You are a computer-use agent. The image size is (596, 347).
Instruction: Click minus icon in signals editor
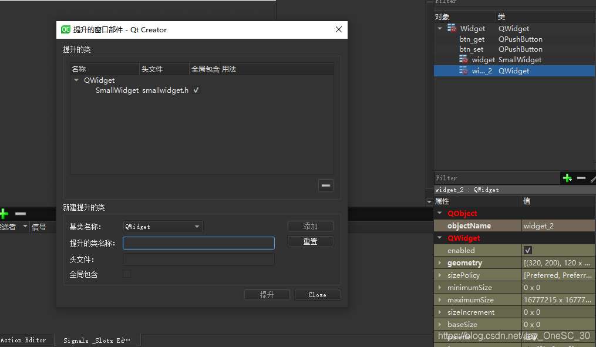(21, 214)
